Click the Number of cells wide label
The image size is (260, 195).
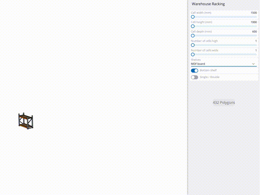click(x=204, y=50)
